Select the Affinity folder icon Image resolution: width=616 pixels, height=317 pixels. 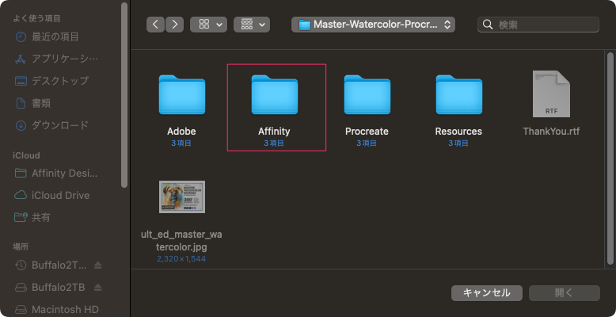coord(274,95)
